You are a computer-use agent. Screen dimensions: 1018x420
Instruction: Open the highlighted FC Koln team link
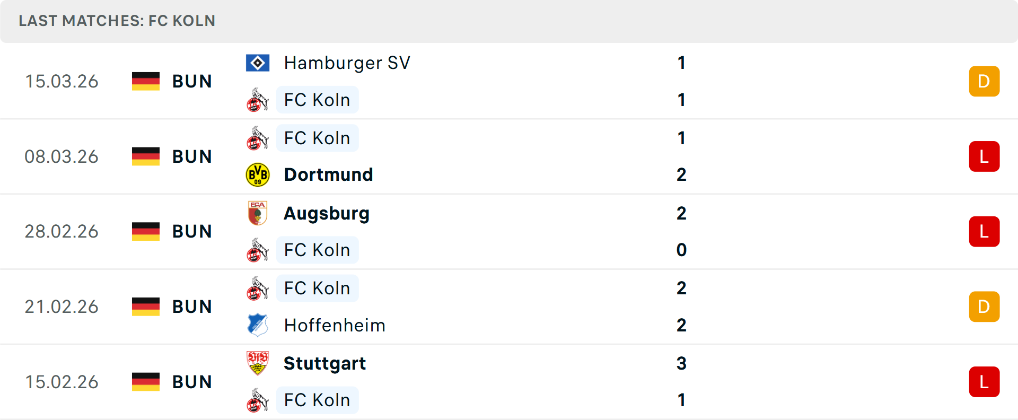[x=317, y=100]
